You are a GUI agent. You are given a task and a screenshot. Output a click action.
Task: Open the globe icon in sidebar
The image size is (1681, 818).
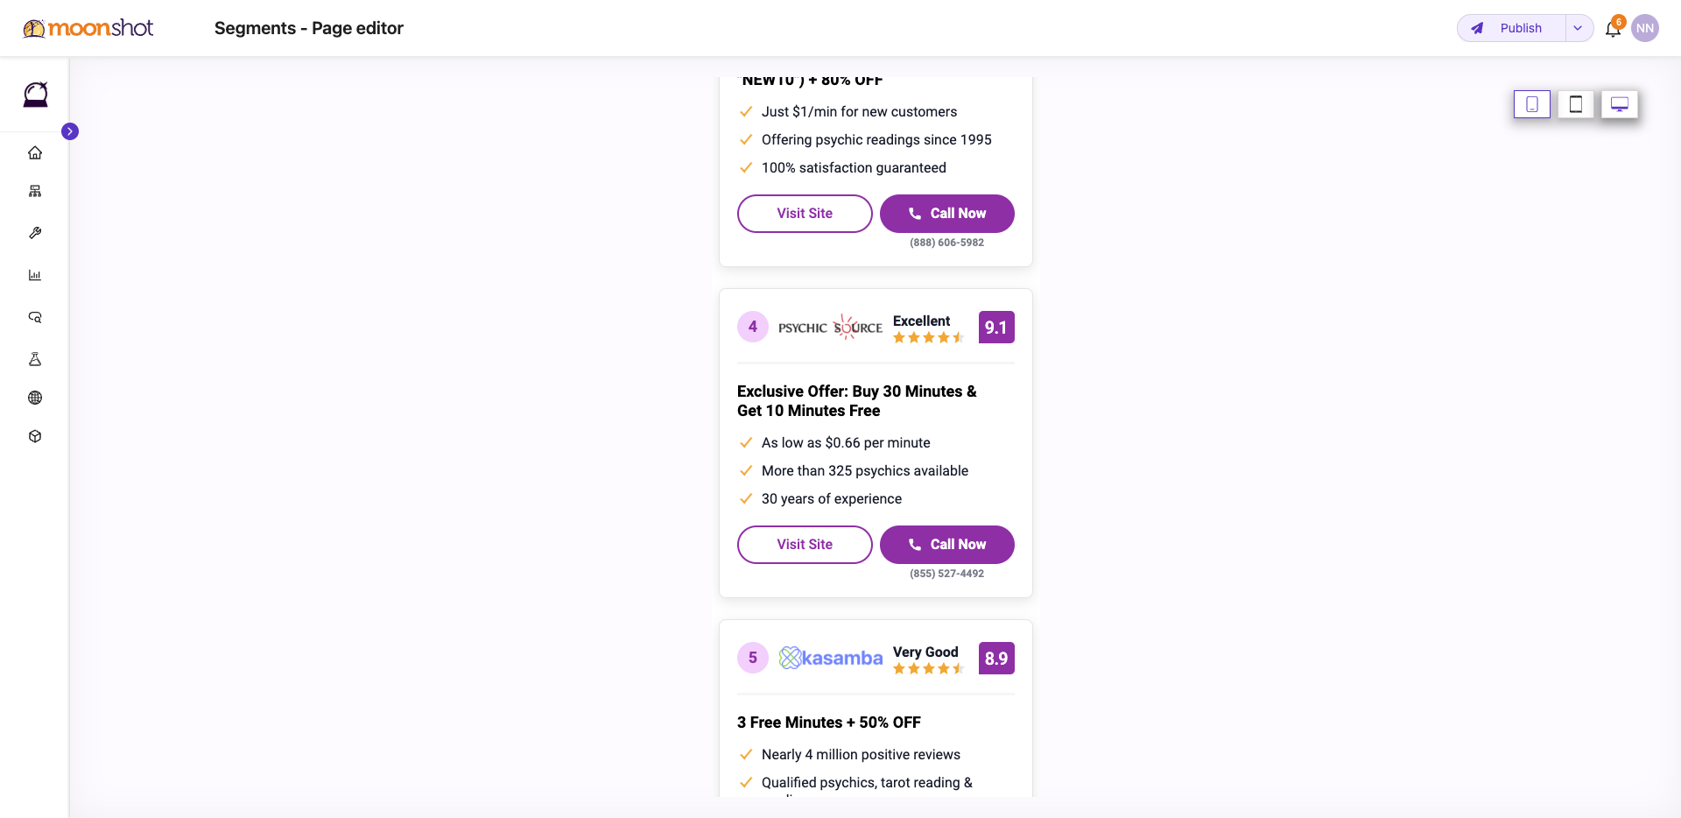point(35,398)
